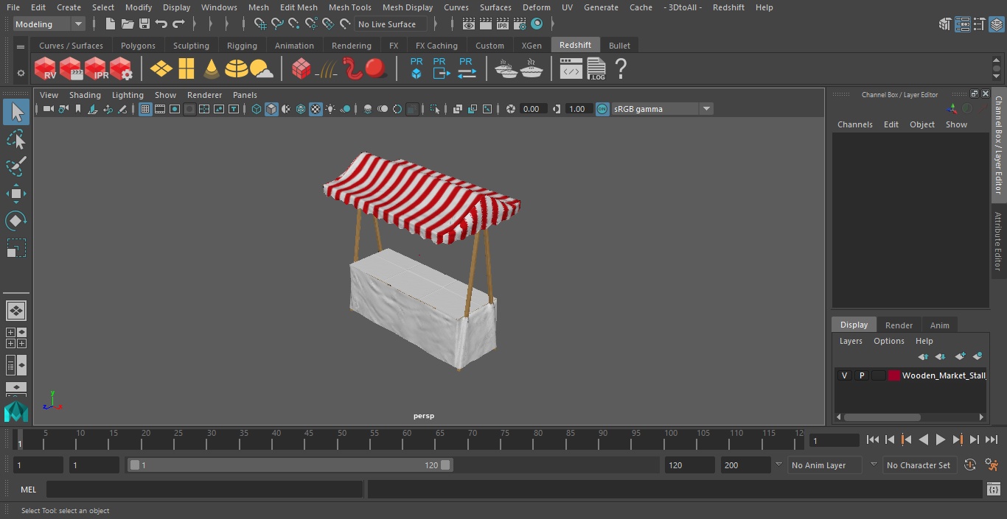Toggle layer visibility V for Wooden_Market_Stall
Image resolution: width=1007 pixels, height=519 pixels.
[844, 375]
